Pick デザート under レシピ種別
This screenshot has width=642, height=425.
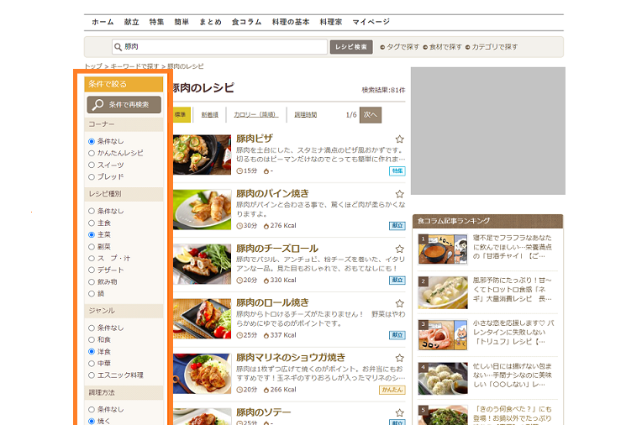tap(92, 270)
